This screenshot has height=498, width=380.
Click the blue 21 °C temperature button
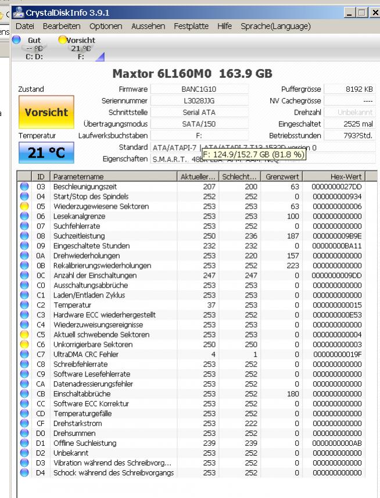point(46,153)
